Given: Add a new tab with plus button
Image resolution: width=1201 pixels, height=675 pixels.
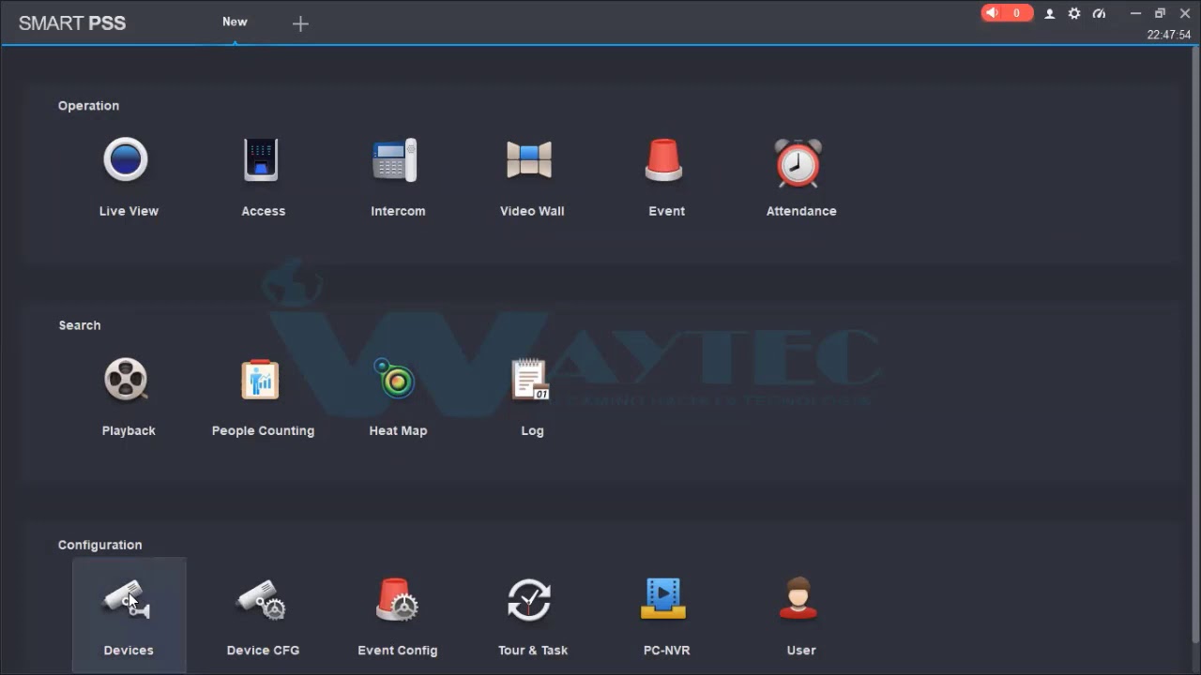Looking at the screenshot, I should click(x=300, y=24).
